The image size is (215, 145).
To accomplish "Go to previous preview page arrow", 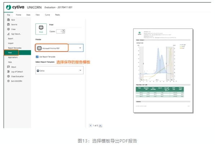I will click(x=91, y=126).
